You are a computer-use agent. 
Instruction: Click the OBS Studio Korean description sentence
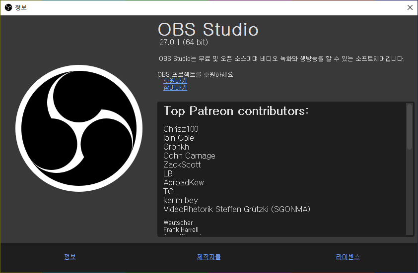(281, 58)
